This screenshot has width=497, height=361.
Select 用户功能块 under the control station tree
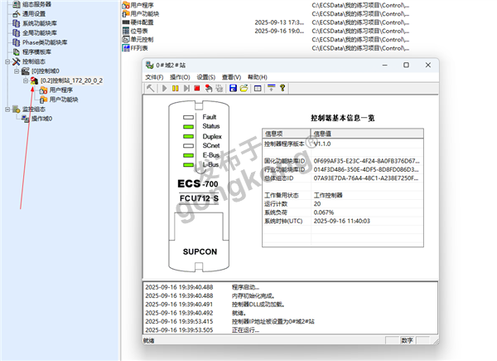[x=64, y=100]
